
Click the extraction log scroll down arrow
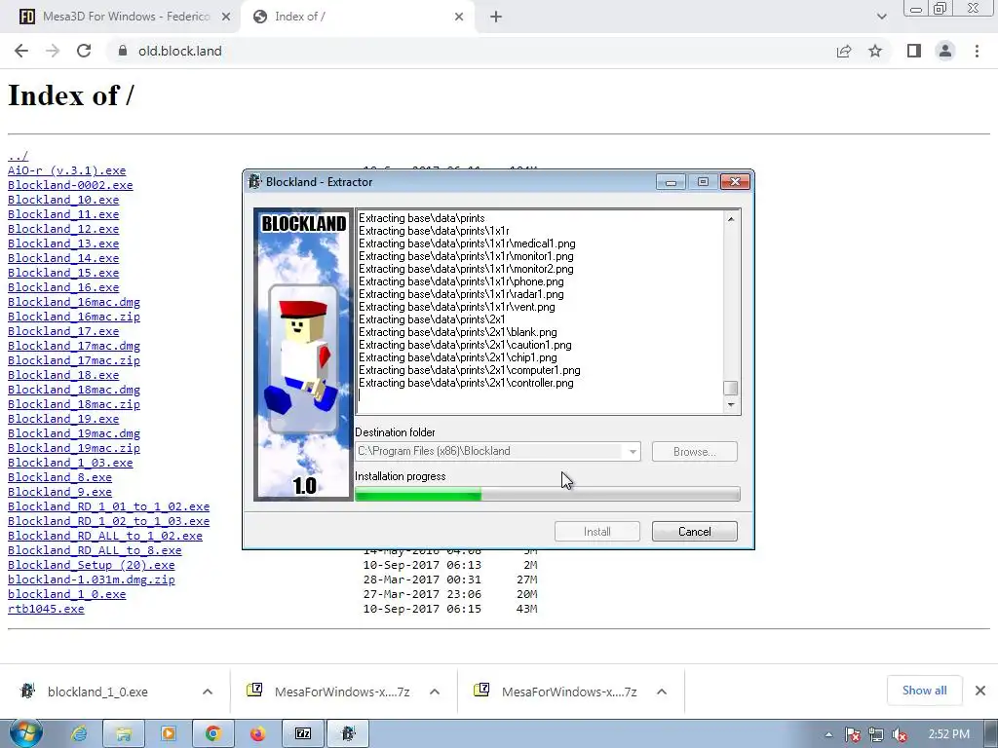tap(731, 404)
